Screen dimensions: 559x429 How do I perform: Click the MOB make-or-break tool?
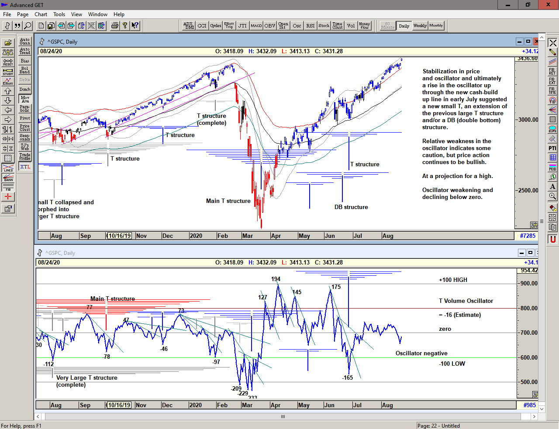coord(552,168)
